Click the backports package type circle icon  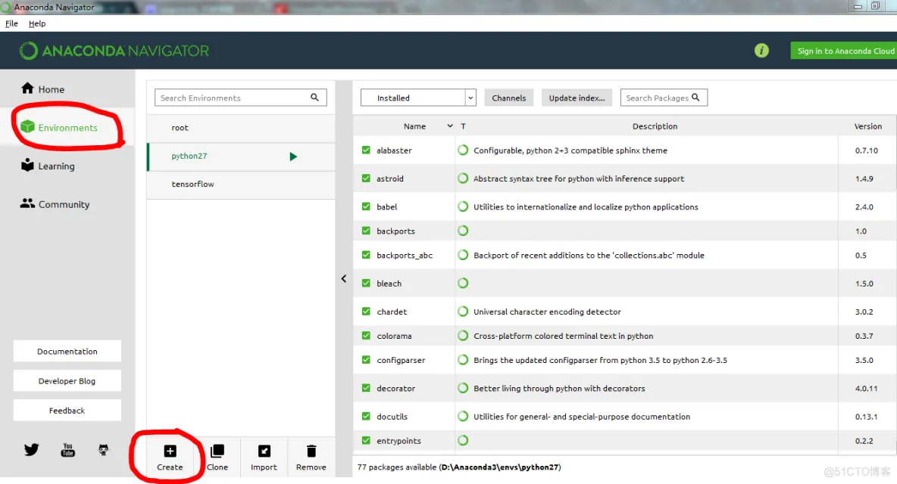(x=464, y=231)
